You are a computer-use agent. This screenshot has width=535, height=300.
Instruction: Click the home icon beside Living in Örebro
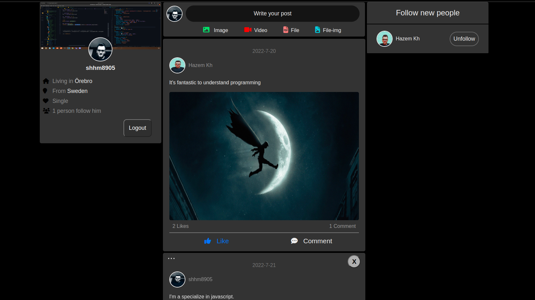point(46,81)
